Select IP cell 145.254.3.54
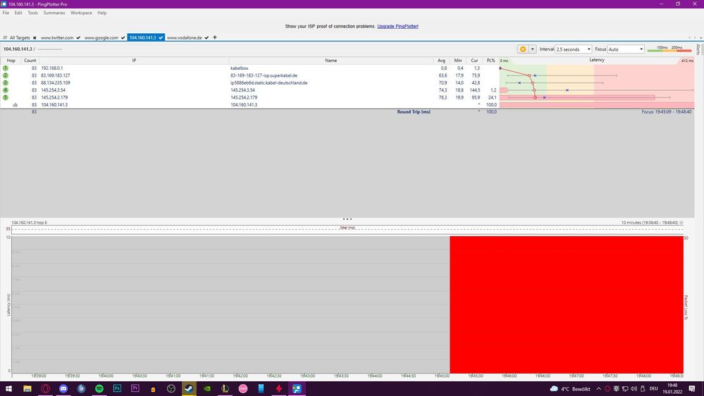Viewport: 704px width, 396px height. [x=53, y=89]
